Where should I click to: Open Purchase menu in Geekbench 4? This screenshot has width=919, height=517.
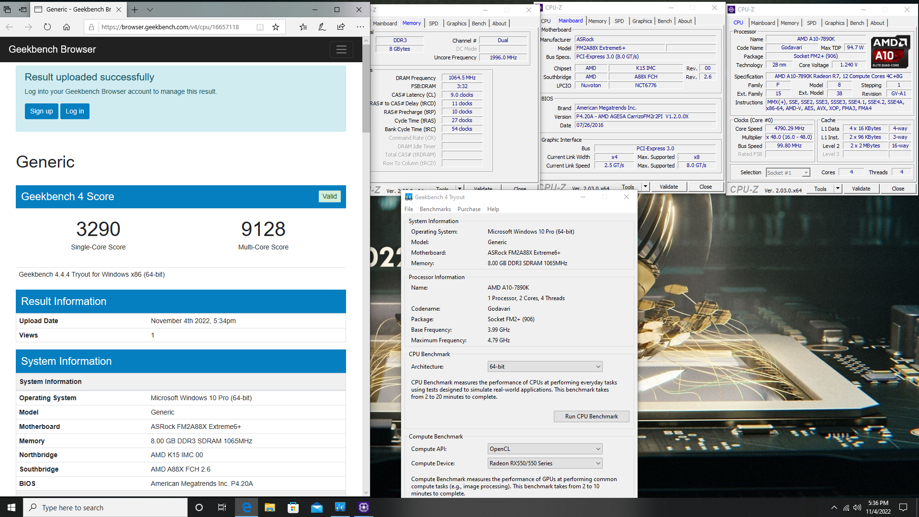(x=469, y=209)
